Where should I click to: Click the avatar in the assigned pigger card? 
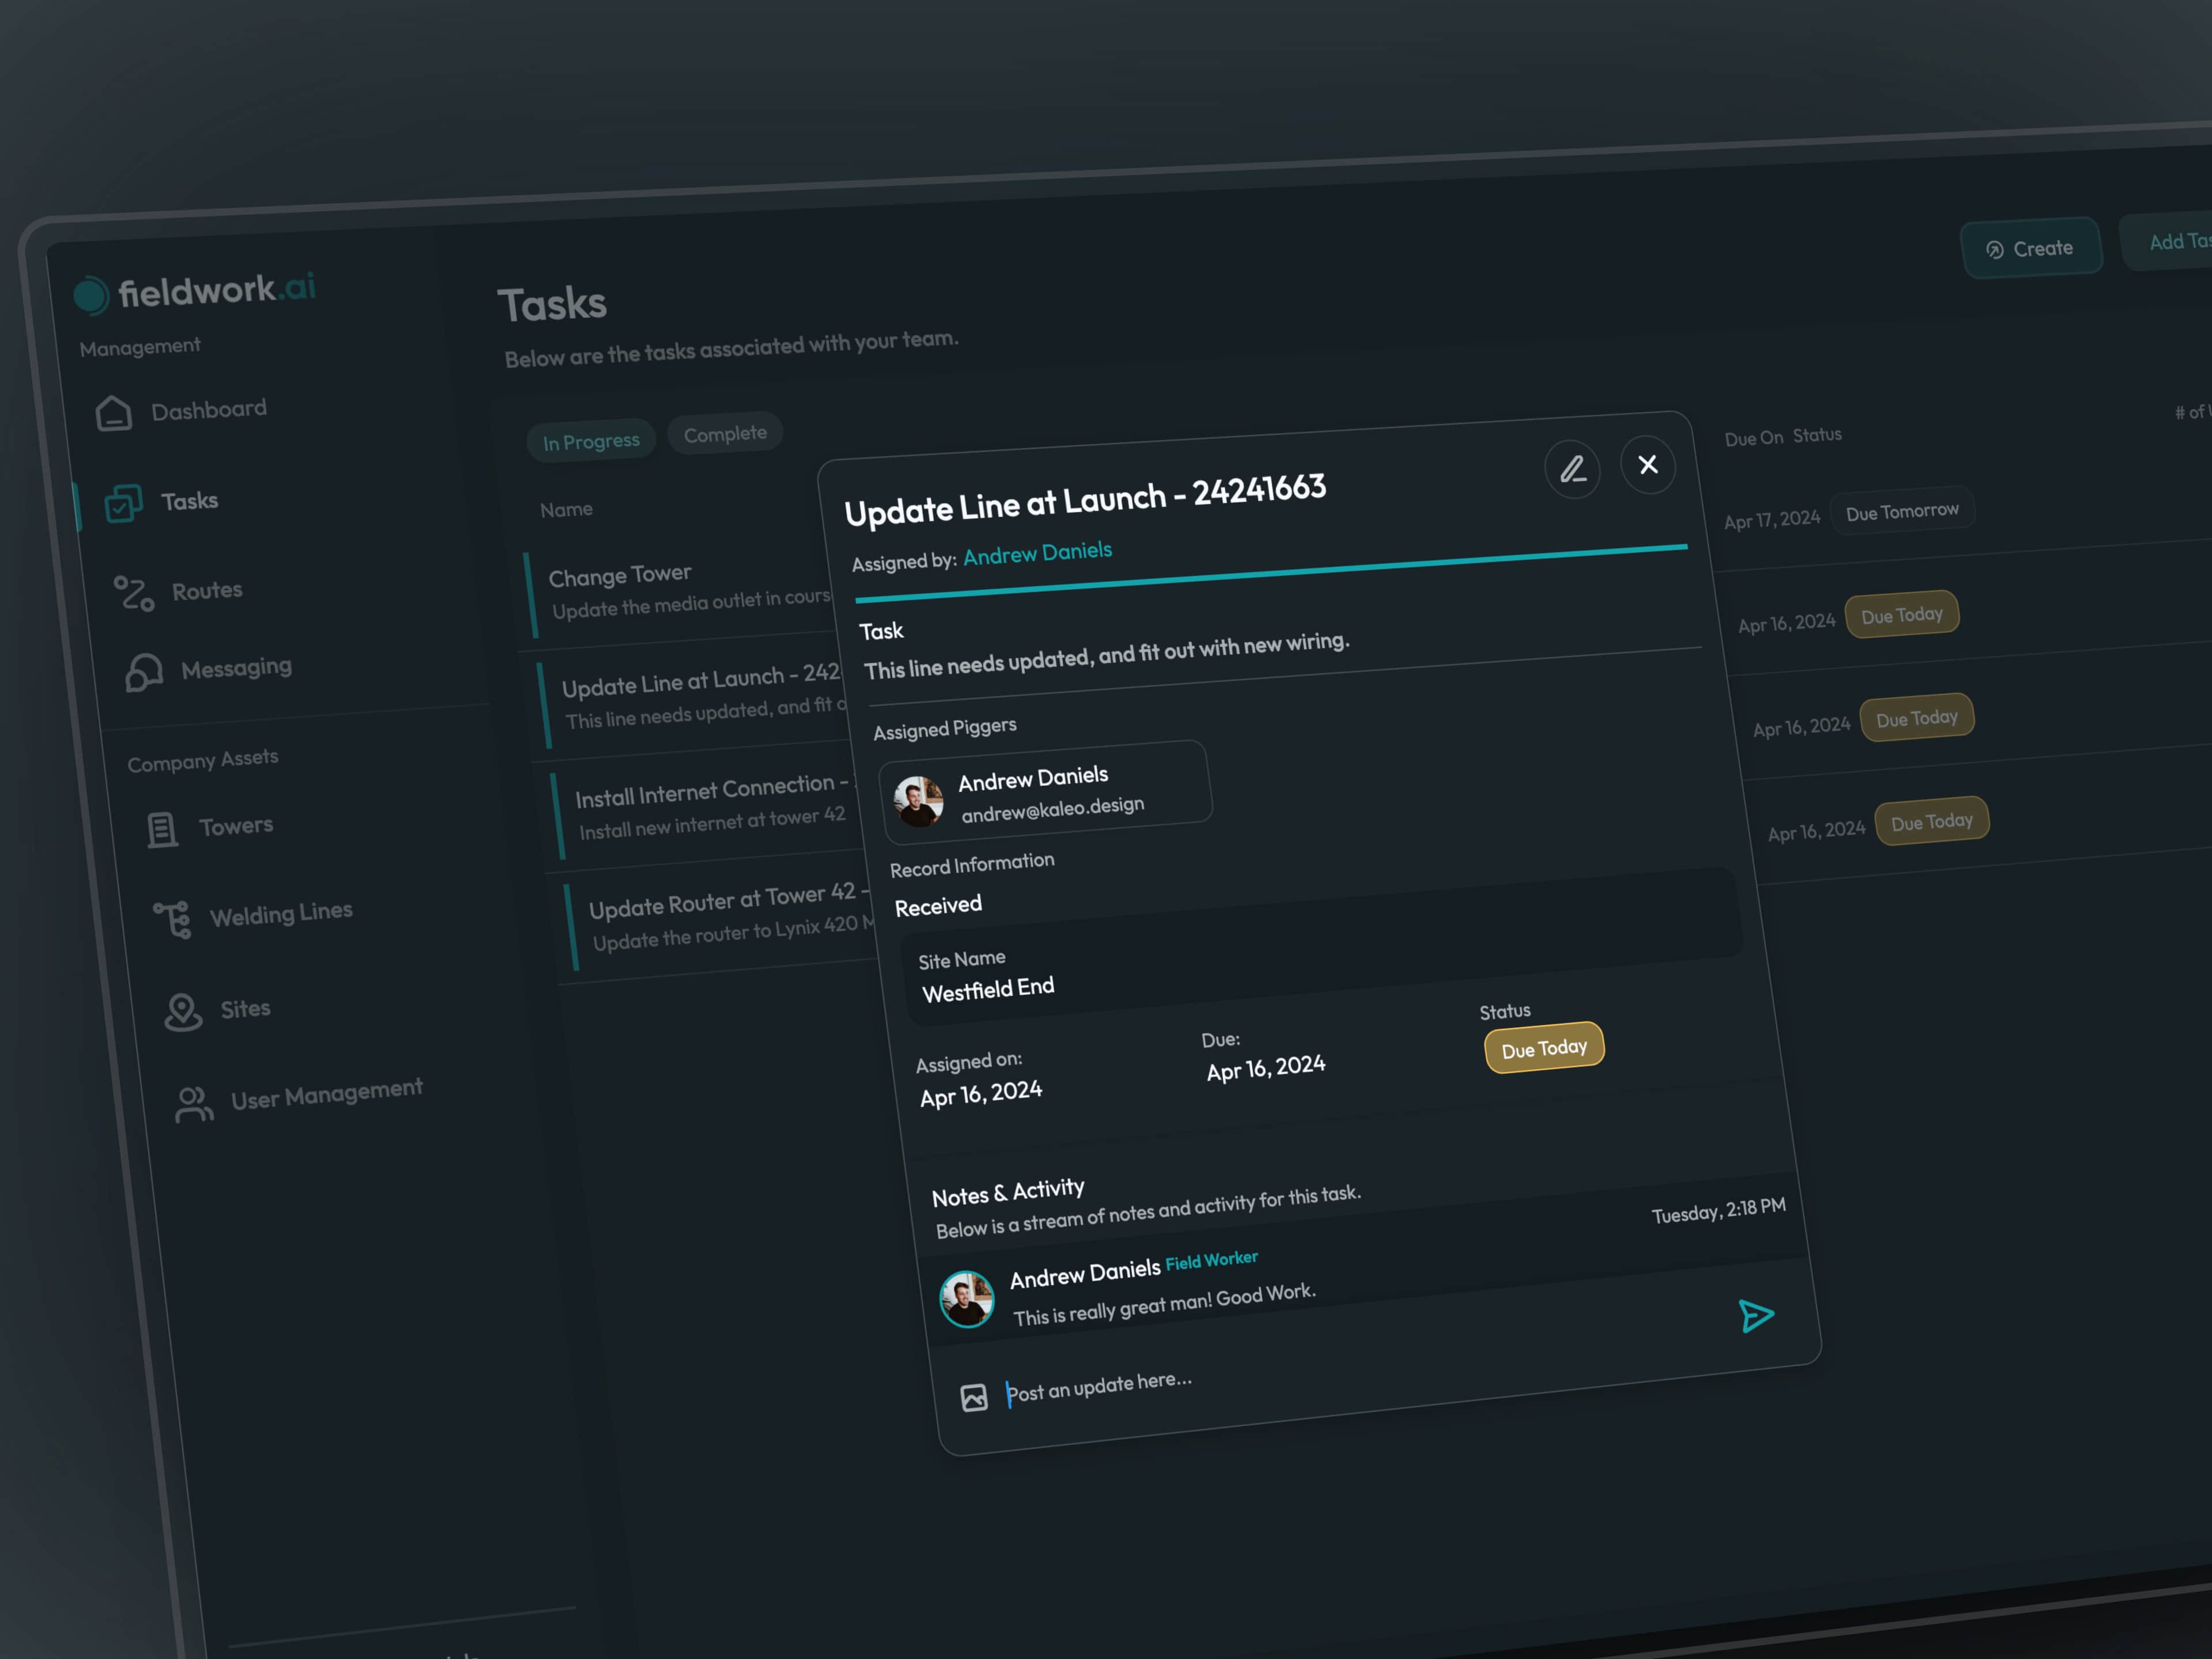(x=918, y=801)
